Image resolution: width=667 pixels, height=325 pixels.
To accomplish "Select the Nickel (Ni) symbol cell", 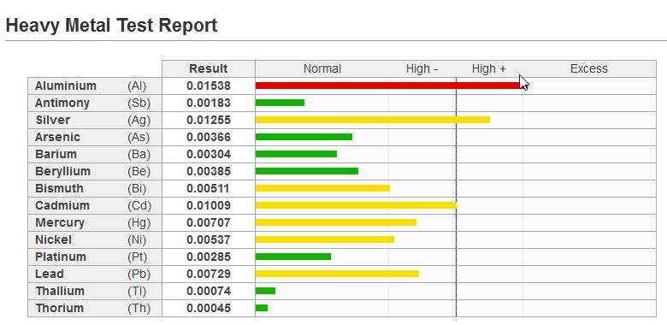I will coord(137,239).
